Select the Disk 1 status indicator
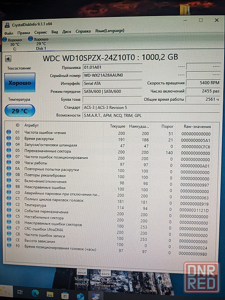 pyautogui.click(x=39, y=43)
